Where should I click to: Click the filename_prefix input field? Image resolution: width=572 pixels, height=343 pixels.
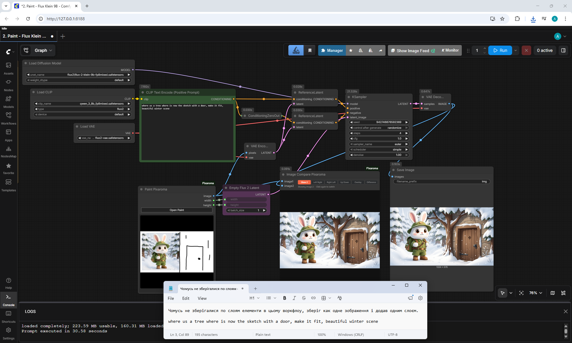[x=442, y=181]
